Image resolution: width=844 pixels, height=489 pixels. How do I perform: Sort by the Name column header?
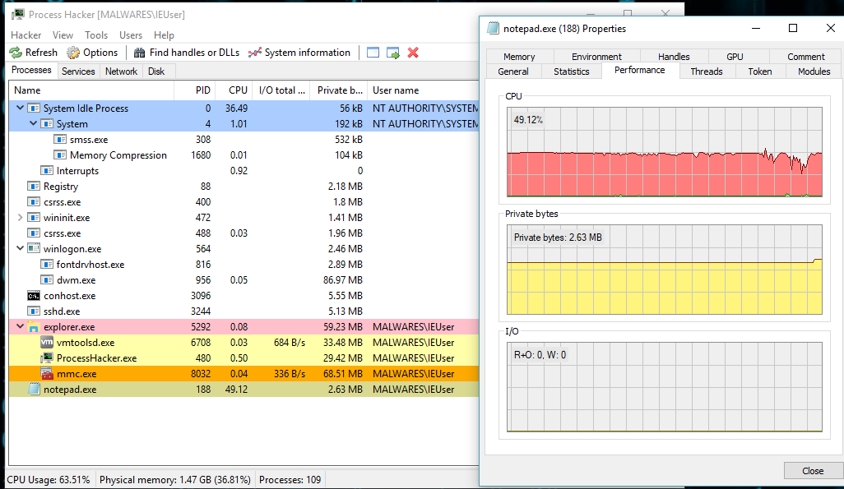91,90
